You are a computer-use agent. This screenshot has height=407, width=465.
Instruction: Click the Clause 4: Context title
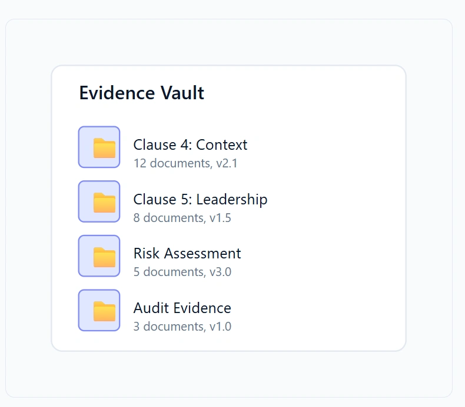[190, 145]
